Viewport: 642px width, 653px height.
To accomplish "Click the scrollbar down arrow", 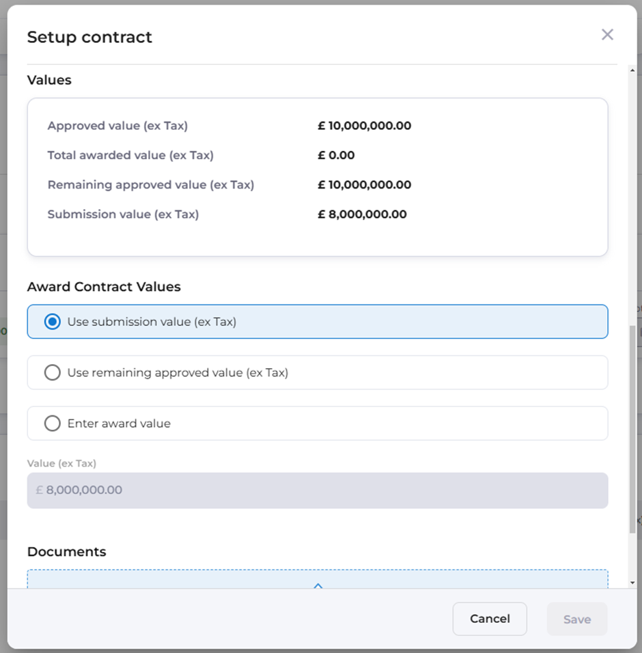I will (x=632, y=582).
